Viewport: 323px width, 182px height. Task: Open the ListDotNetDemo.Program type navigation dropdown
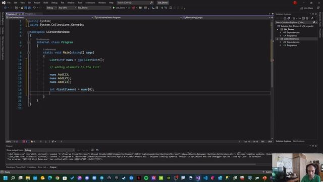138,18
